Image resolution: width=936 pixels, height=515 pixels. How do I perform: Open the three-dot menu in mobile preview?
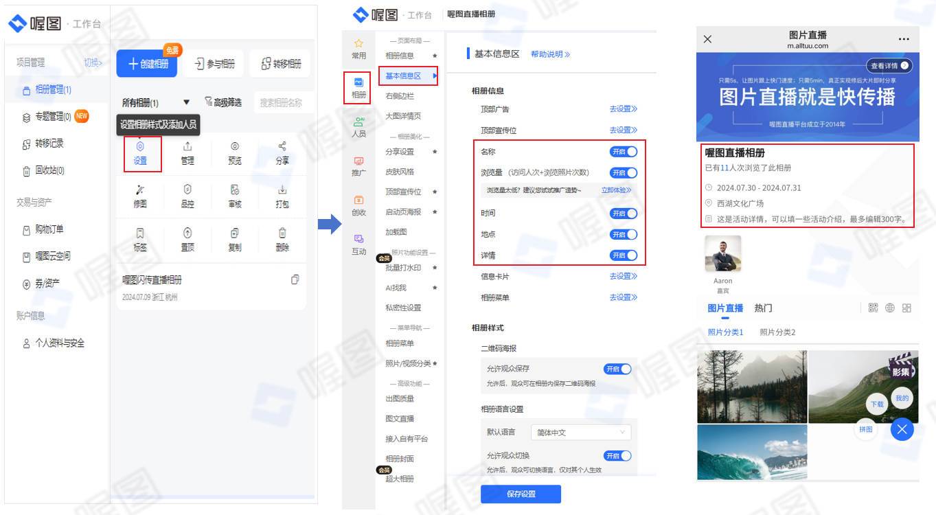[904, 39]
